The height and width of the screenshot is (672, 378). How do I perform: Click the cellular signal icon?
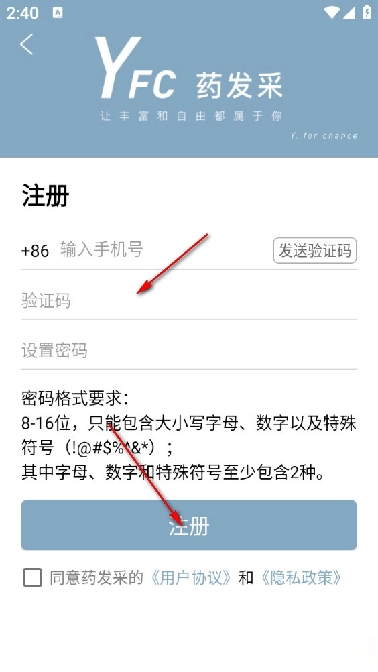coord(349,13)
